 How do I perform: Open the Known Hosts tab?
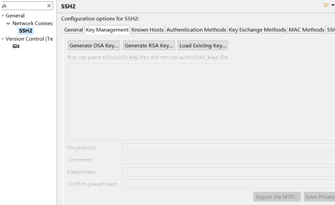click(x=147, y=30)
